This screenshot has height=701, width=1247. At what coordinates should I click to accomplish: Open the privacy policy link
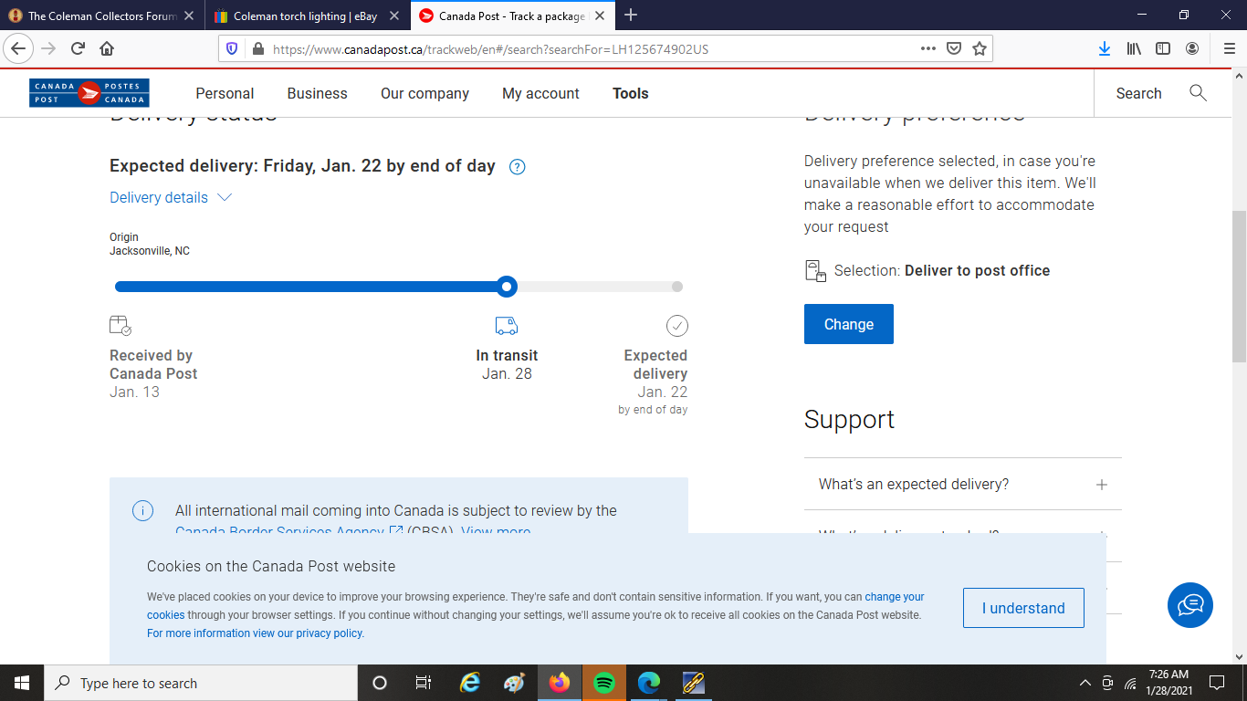coord(256,633)
